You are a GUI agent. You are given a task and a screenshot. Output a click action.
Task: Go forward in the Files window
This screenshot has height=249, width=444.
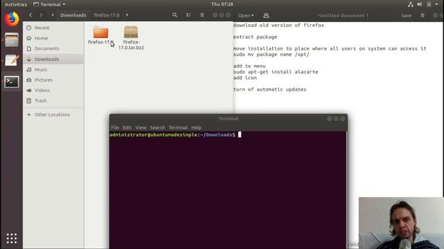41,15
